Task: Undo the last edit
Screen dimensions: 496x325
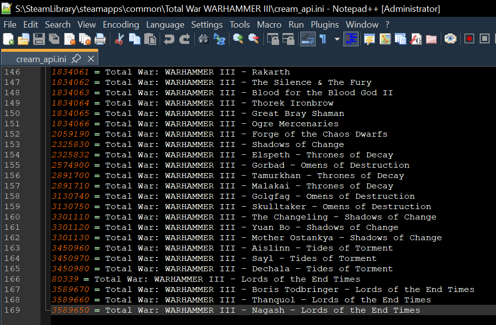Action: click(169, 39)
